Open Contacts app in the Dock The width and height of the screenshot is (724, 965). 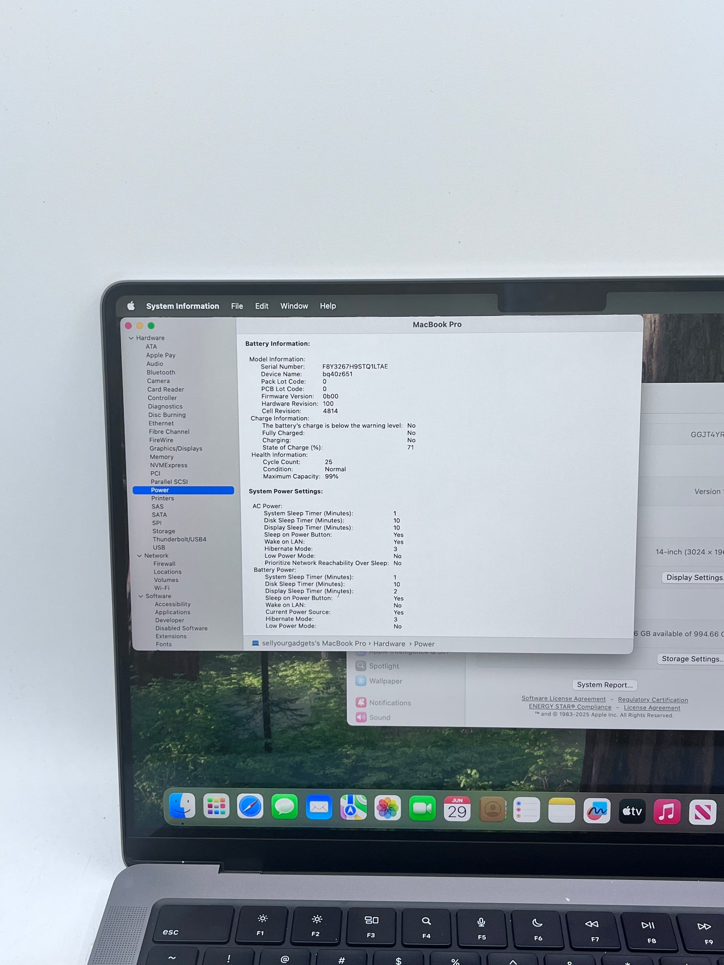pyautogui.click(x=492, y=810)
